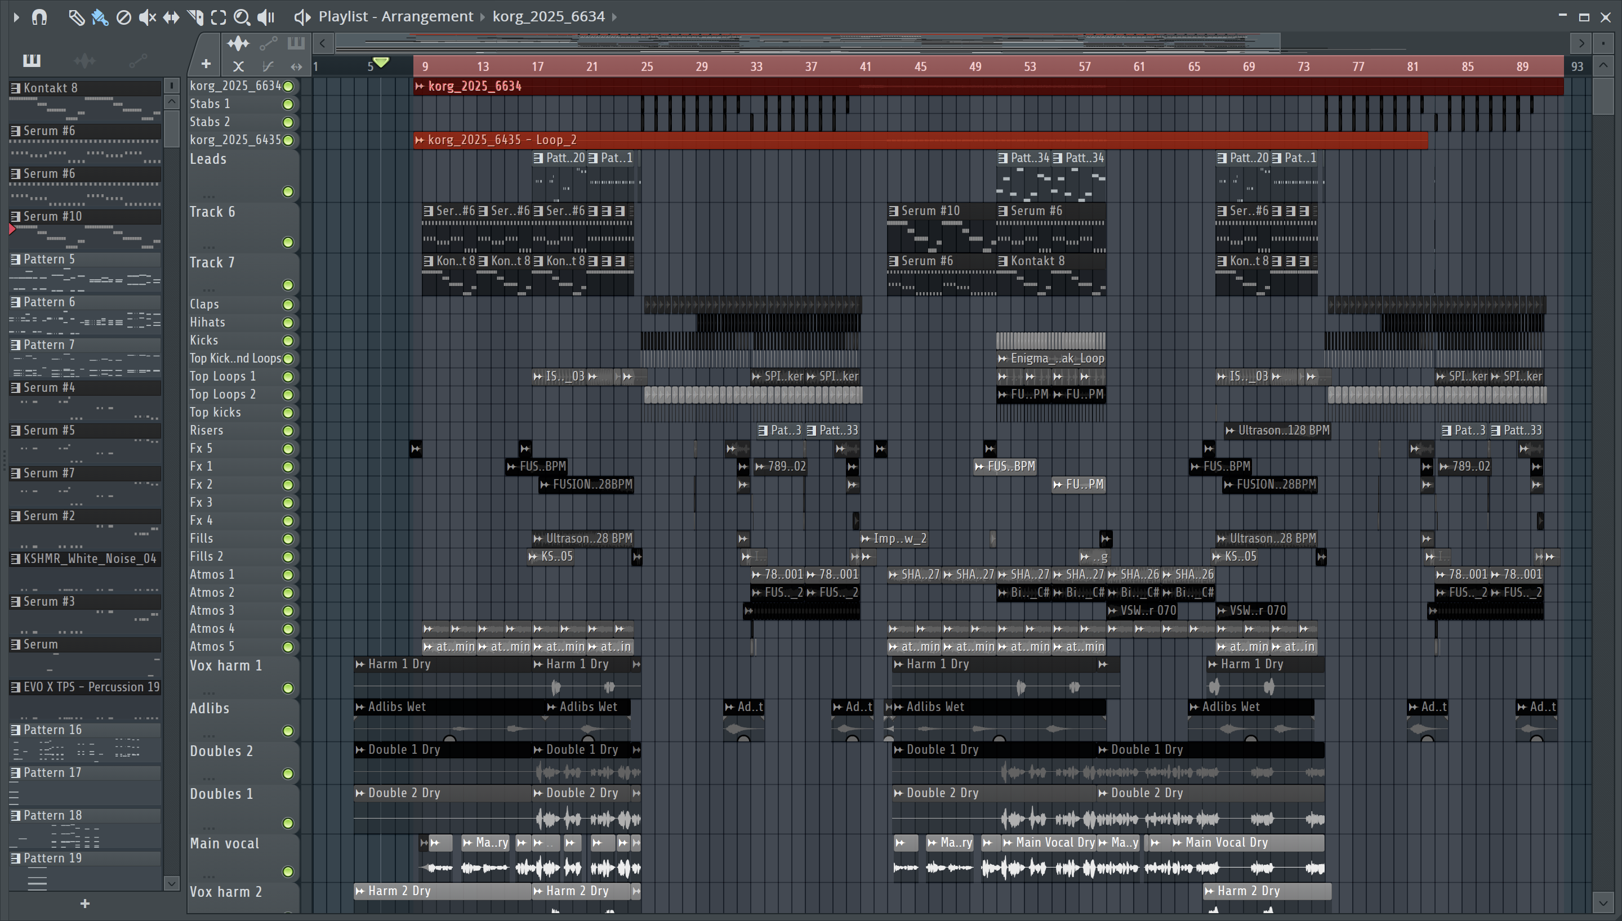This screenshot has height=921, width=1622.
Task: Select the Slice tool
Action: click(195, 17)
